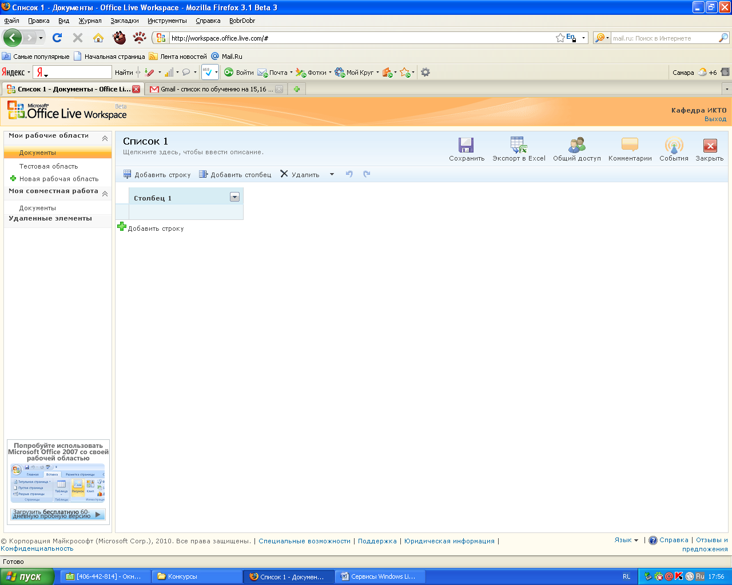This screenshot has height=585, width=732.
Task: Click Добавить столбец to add a column
Action: tap(235, 174)
